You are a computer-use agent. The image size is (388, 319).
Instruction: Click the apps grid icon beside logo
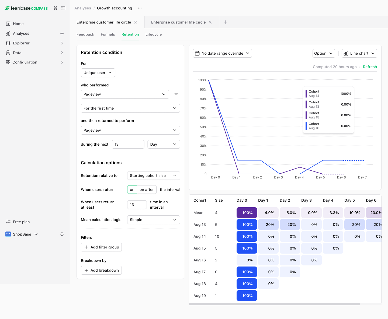(56, 8)
